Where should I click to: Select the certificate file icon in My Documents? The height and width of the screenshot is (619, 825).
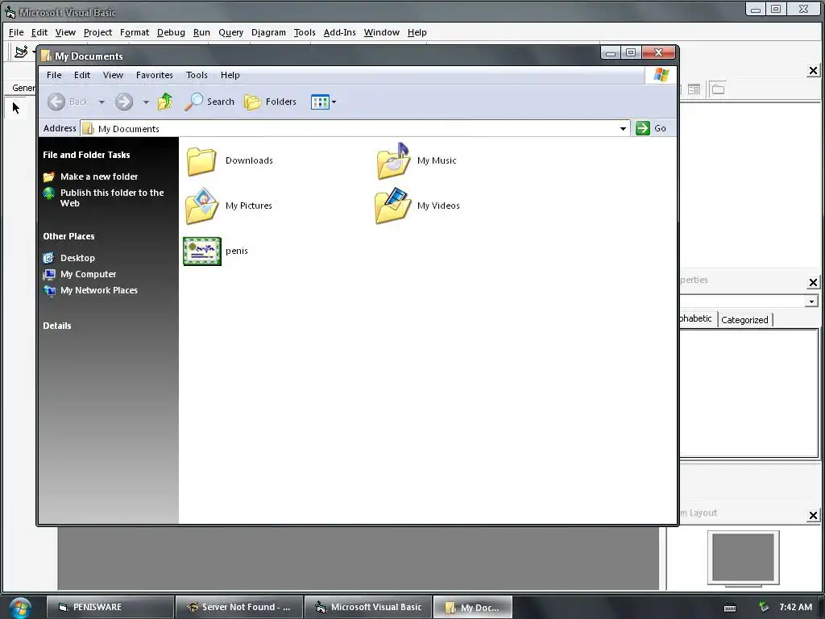coord(202,251)
